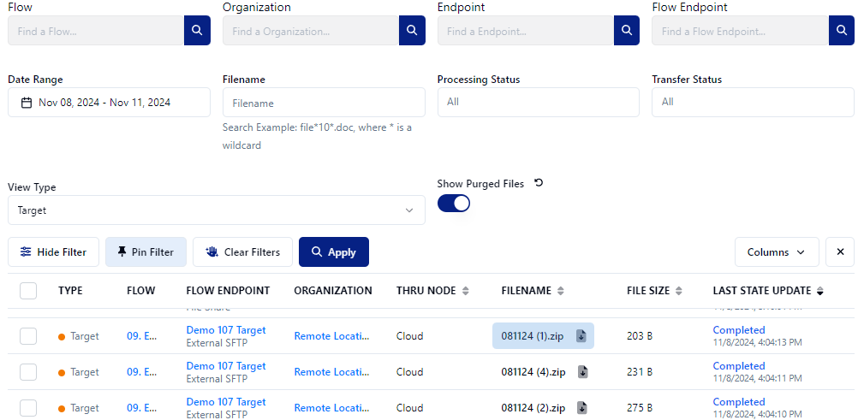864x420 pixels.
Task: Expand the Columns dropdown
Action: [x=776, y=252]
